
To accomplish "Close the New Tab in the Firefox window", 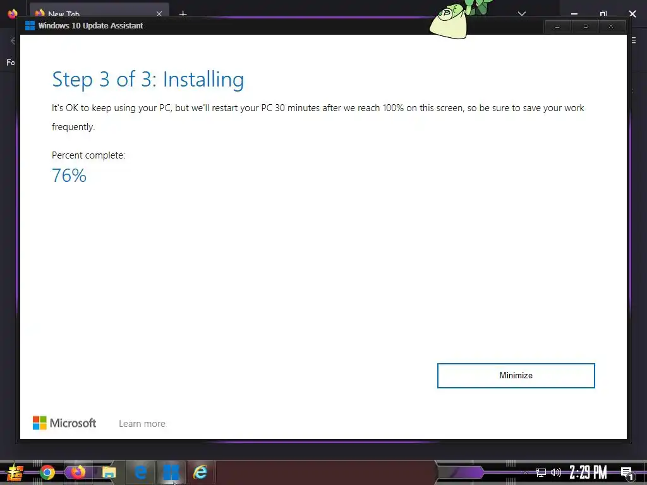I will [159, 14].
